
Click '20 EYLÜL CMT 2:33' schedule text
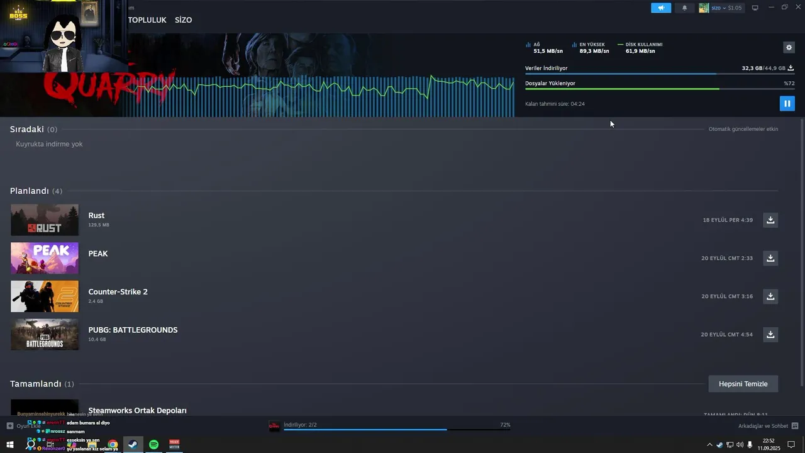click(x=727, y=259)
